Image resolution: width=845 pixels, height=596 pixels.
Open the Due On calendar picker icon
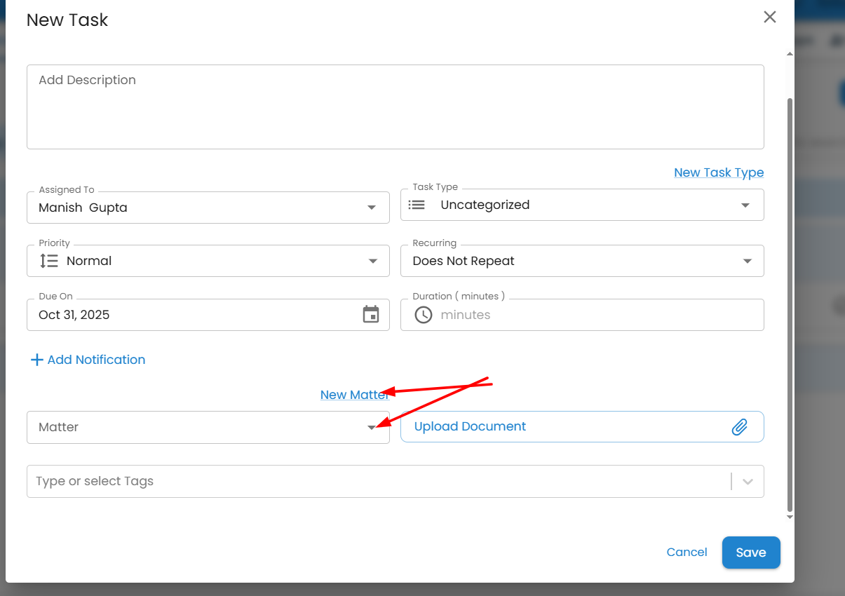point(370,315)
